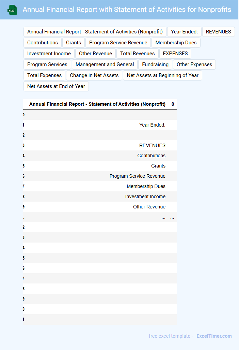Screen dimensions: 239x350
Task: Click the Change in Net Assets tag
Action: pos(94,75)
